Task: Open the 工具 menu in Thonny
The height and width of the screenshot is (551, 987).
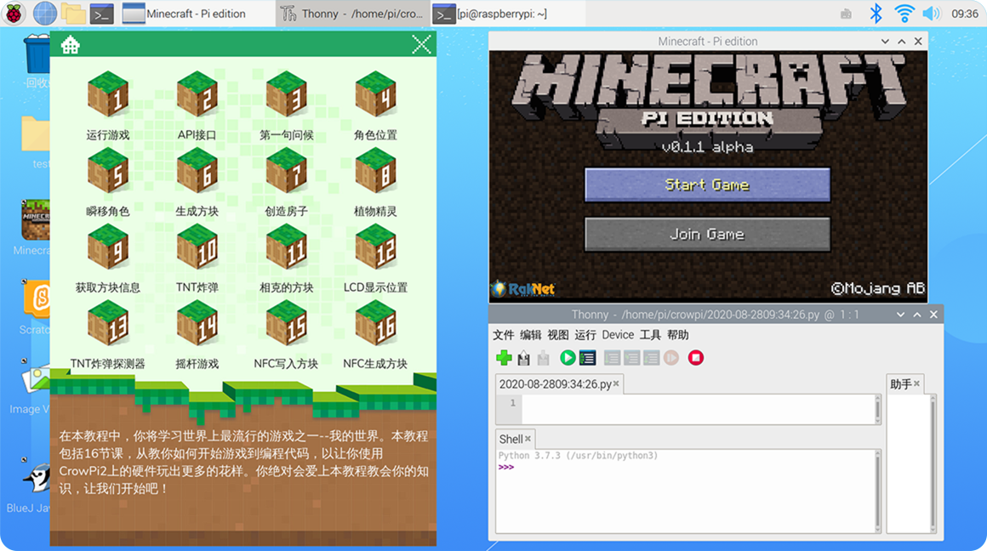Action: 650,335
